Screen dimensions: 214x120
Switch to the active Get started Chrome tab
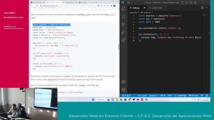(53, 2)
